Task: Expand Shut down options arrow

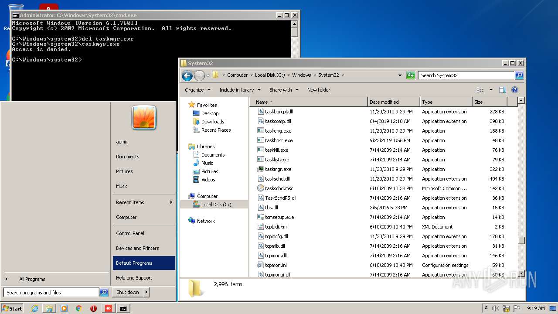Action: click(146, 292)
